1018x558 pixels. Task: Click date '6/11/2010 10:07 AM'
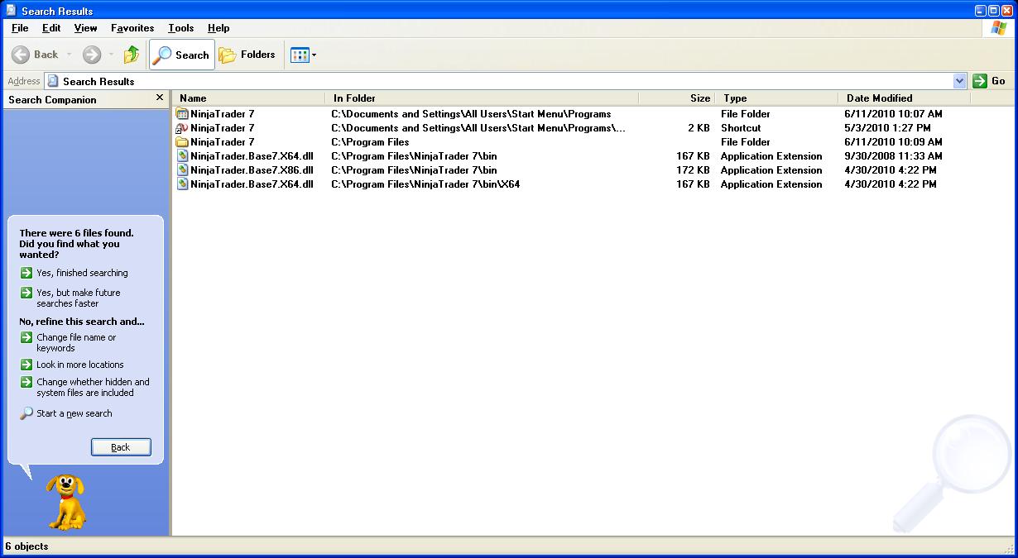click(x=893, y=114)
